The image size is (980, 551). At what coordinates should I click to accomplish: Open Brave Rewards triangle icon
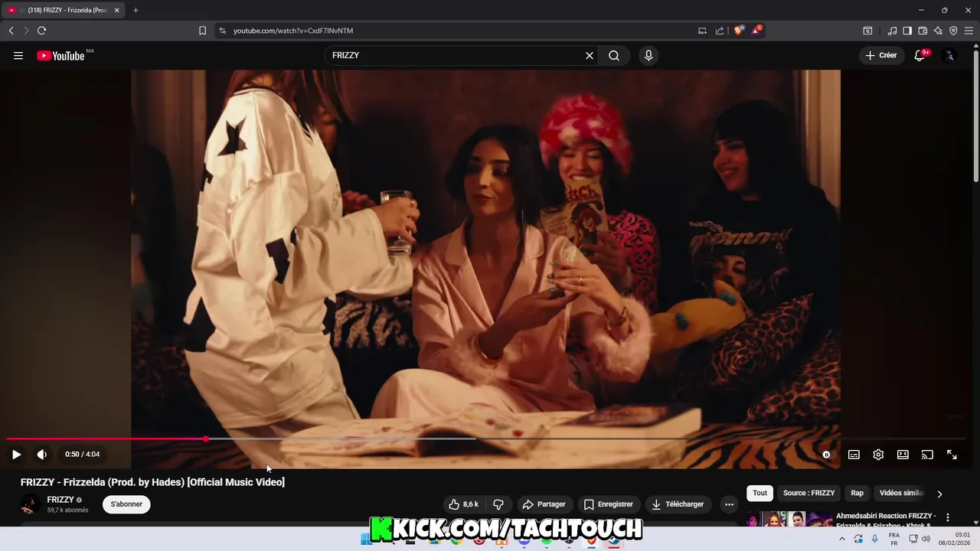click(x=756, y=31)
